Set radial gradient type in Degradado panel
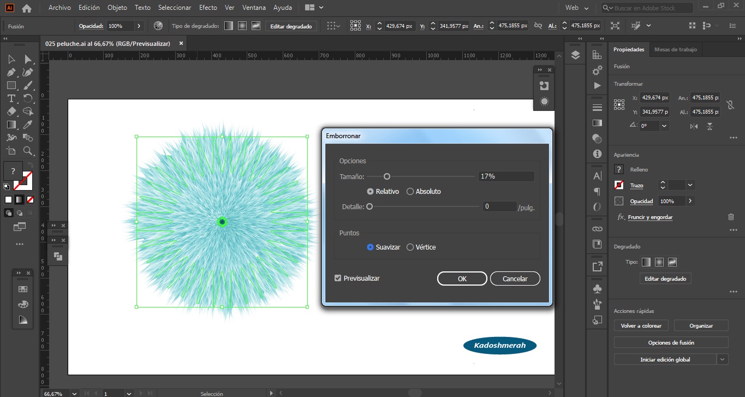The image size is (745, 397). coord(659,262)
